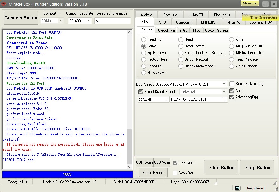Click the status bar list icon beside Registered
The height and width of the screenshot is (192, 279).
[x=237, y=188]
